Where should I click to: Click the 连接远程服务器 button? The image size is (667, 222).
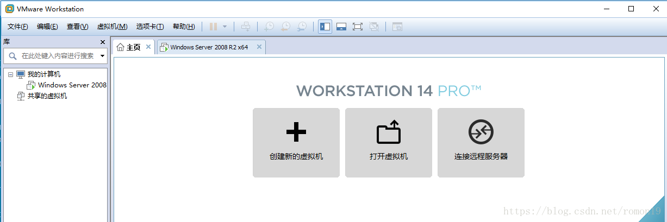[481, 143]
